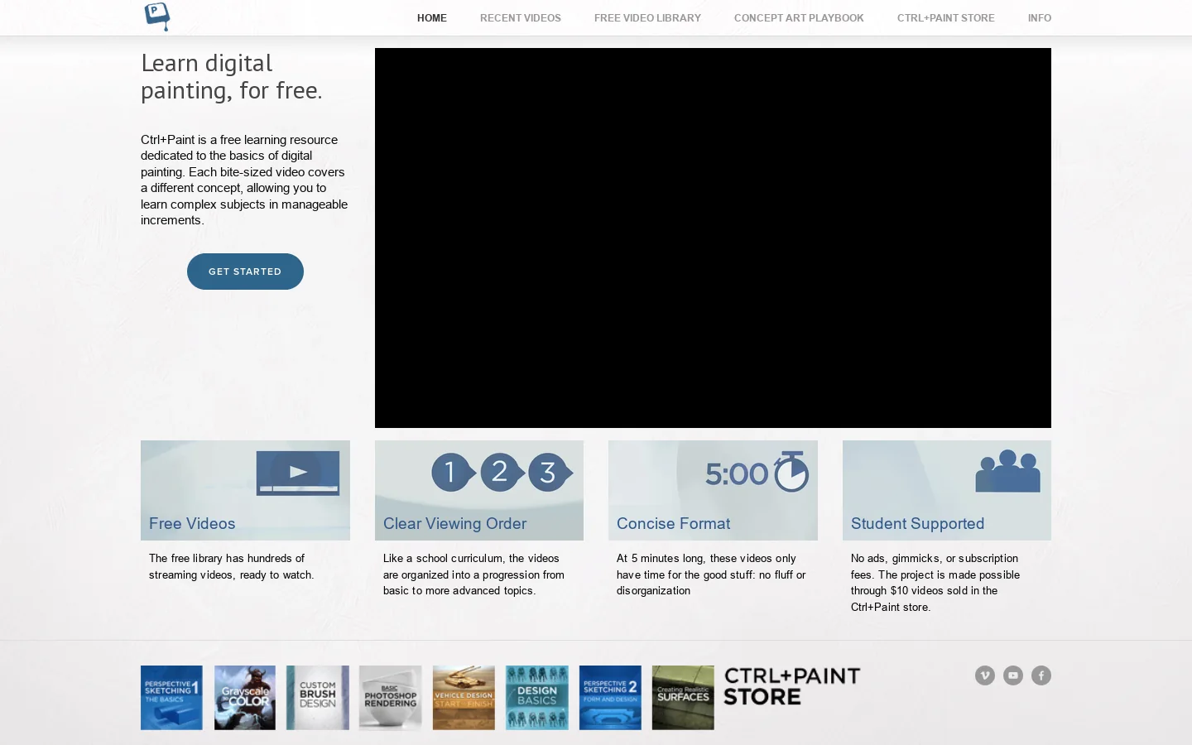This screenshot has height=745, width=1192.
Task: Open the Concise Format heading link
Action: point(673,523)
